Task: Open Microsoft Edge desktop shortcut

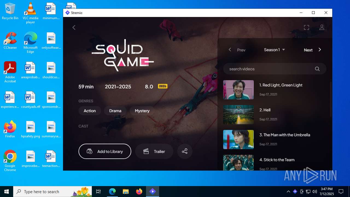Action: (30, 43)
